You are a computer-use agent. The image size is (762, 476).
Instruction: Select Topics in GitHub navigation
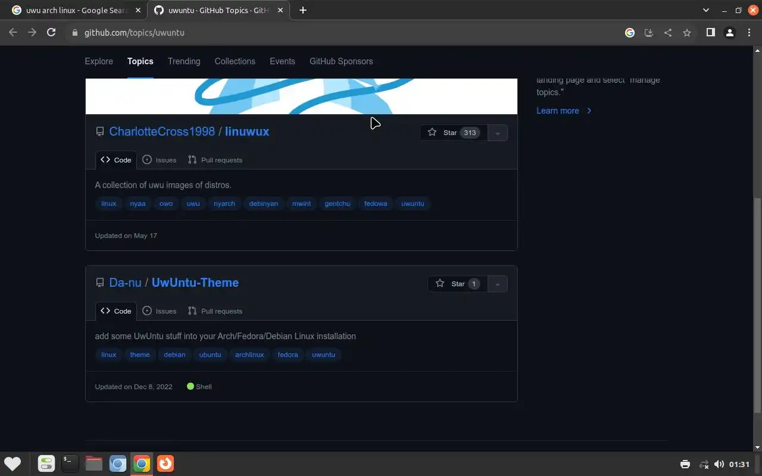(x=140, y=61)
